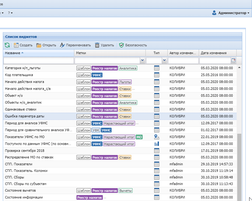Click the Льготы tag in Начало действия налога row

click(125, 82)
